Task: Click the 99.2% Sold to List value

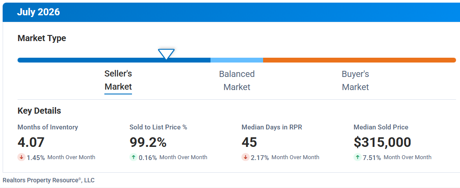Action: 148,143
